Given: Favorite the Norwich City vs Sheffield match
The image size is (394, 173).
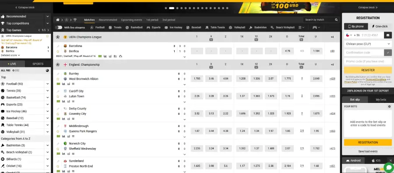Looking at the screenshot, I should click(58, 148).
